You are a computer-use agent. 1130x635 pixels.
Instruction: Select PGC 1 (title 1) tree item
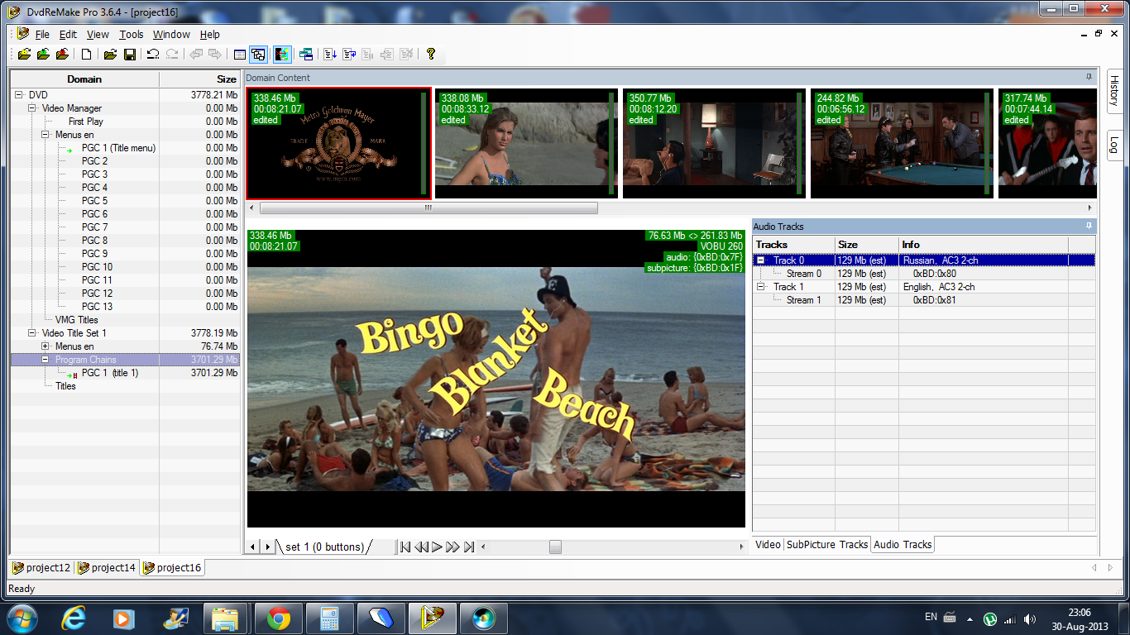tap(110, 373)
